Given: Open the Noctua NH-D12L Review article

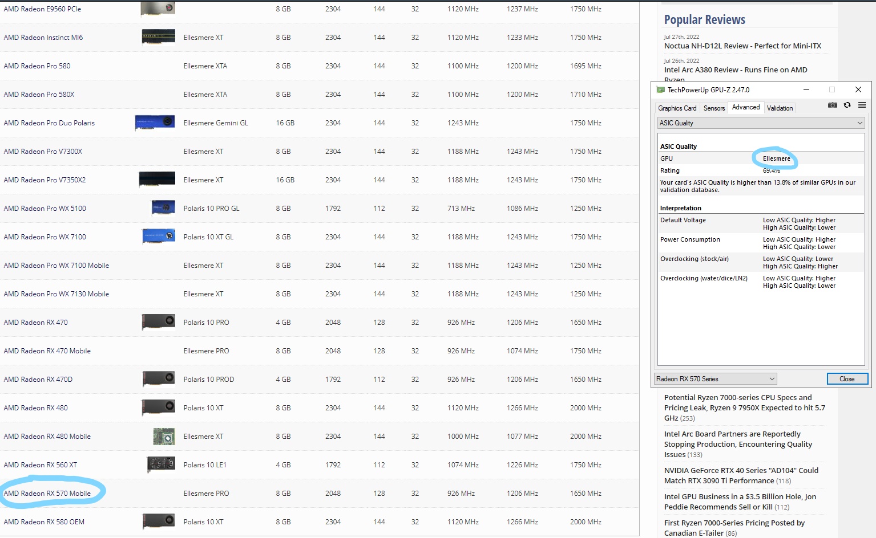Looking at the screenshot, I should click(x=742, y=46).
